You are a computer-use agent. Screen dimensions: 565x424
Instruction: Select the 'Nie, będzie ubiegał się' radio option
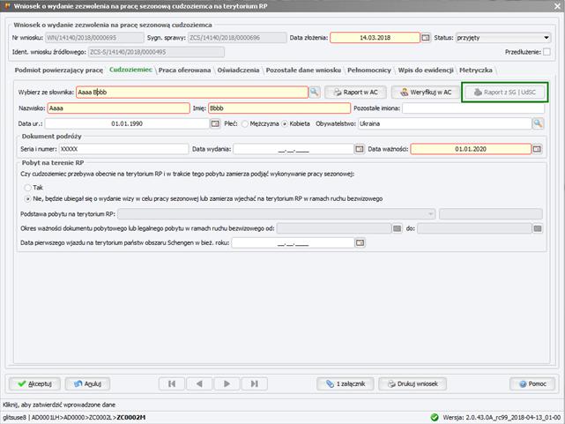pos(27,199)
